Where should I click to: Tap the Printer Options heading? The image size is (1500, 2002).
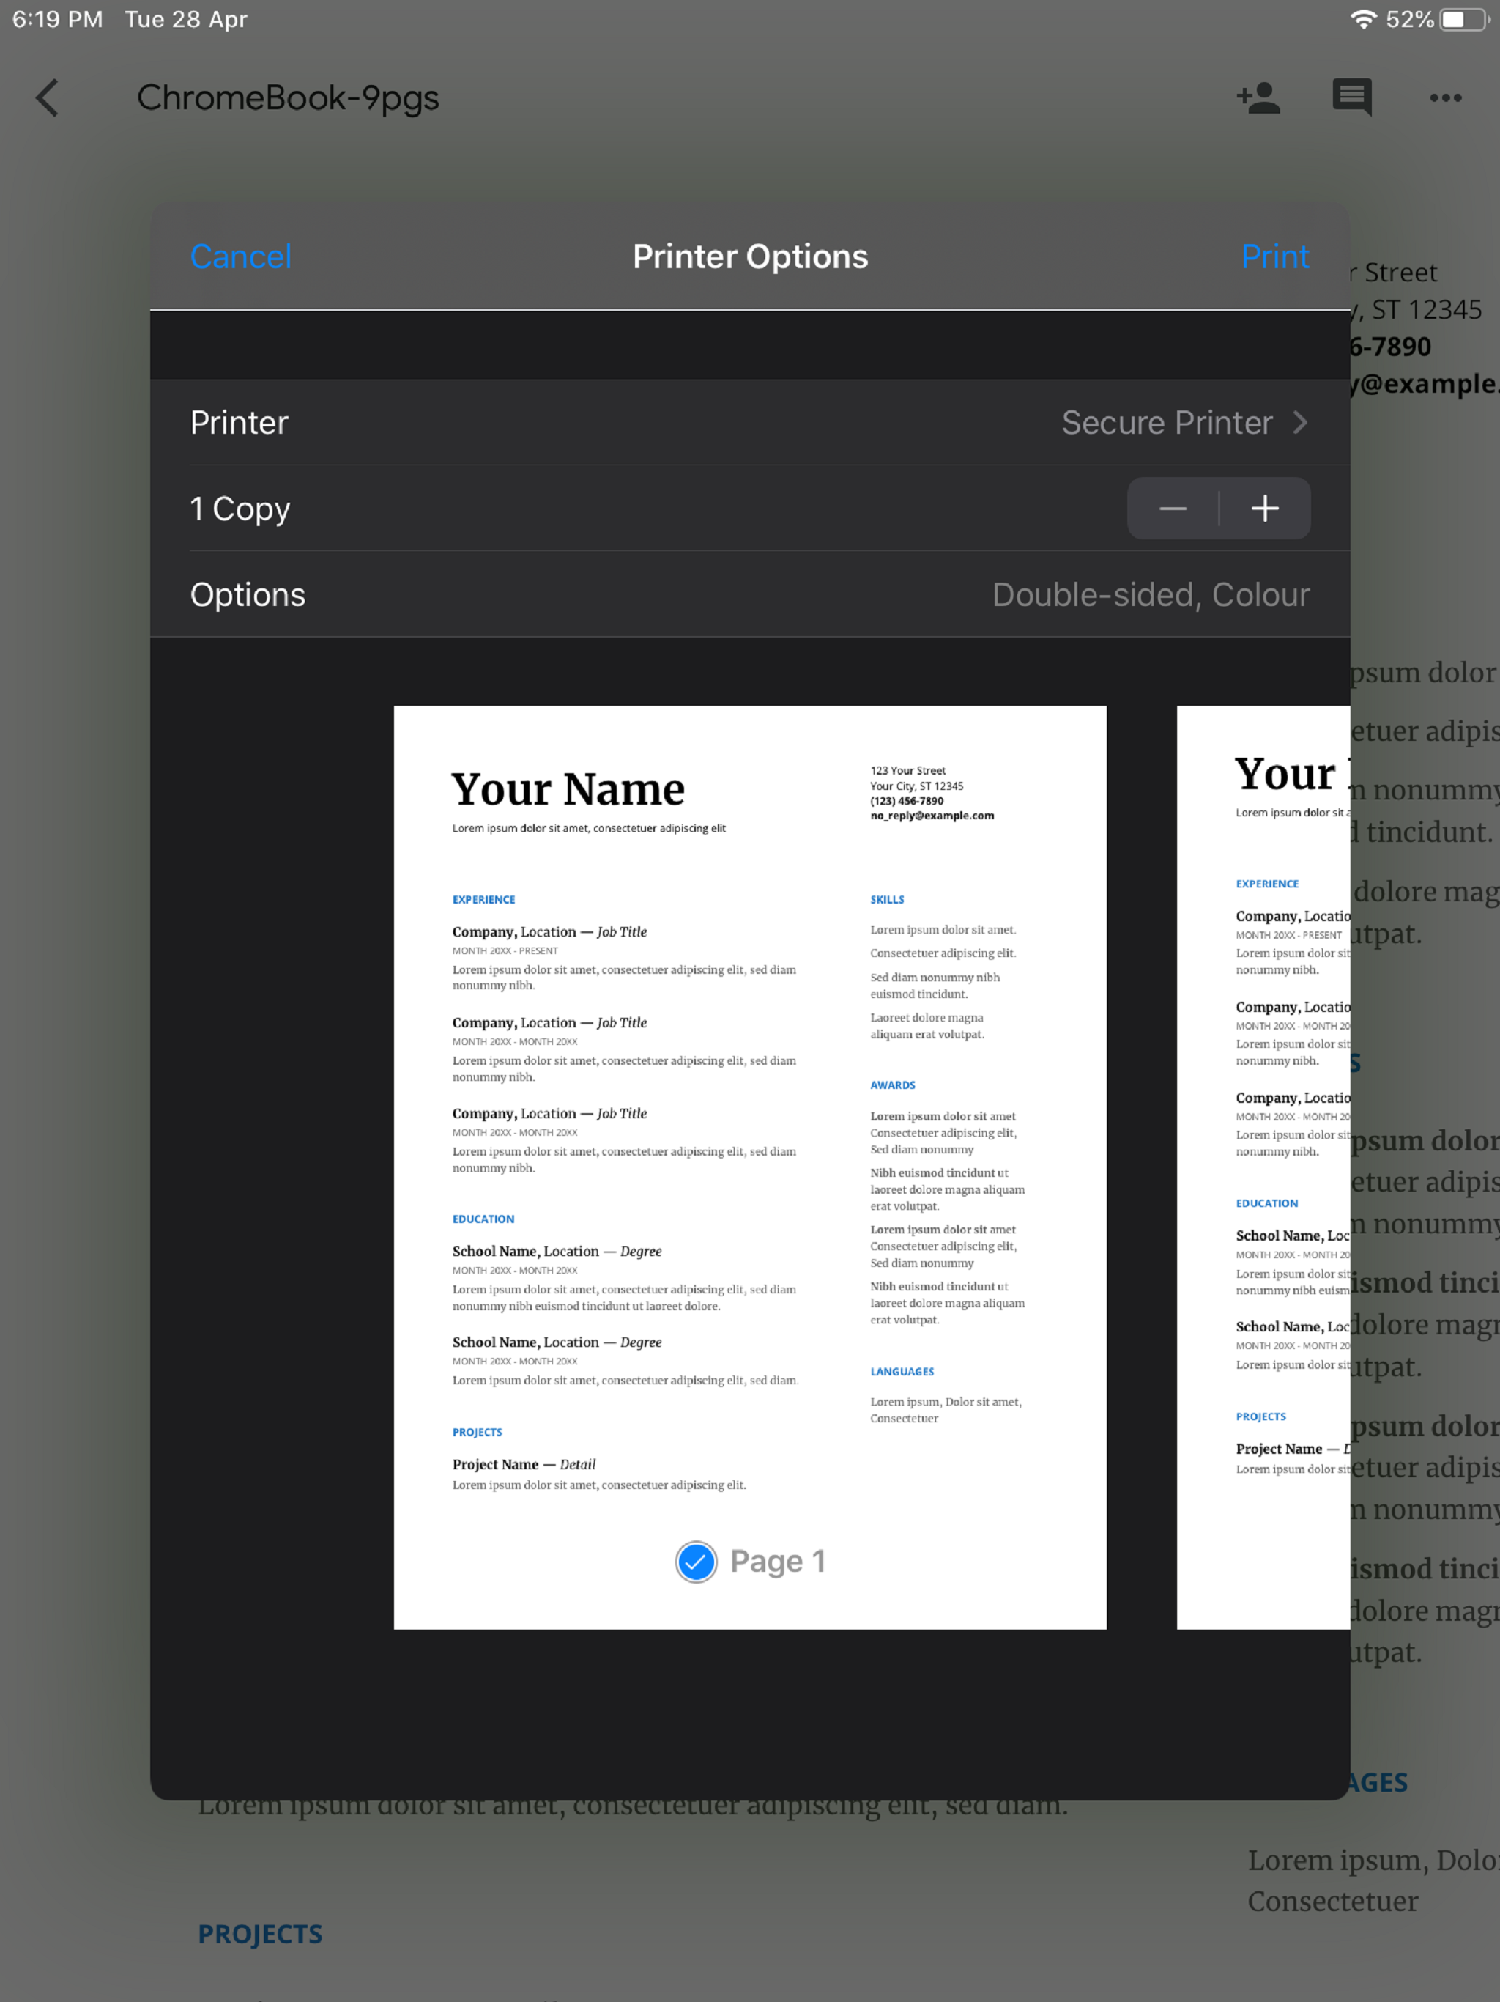click(x=750, y=257)
